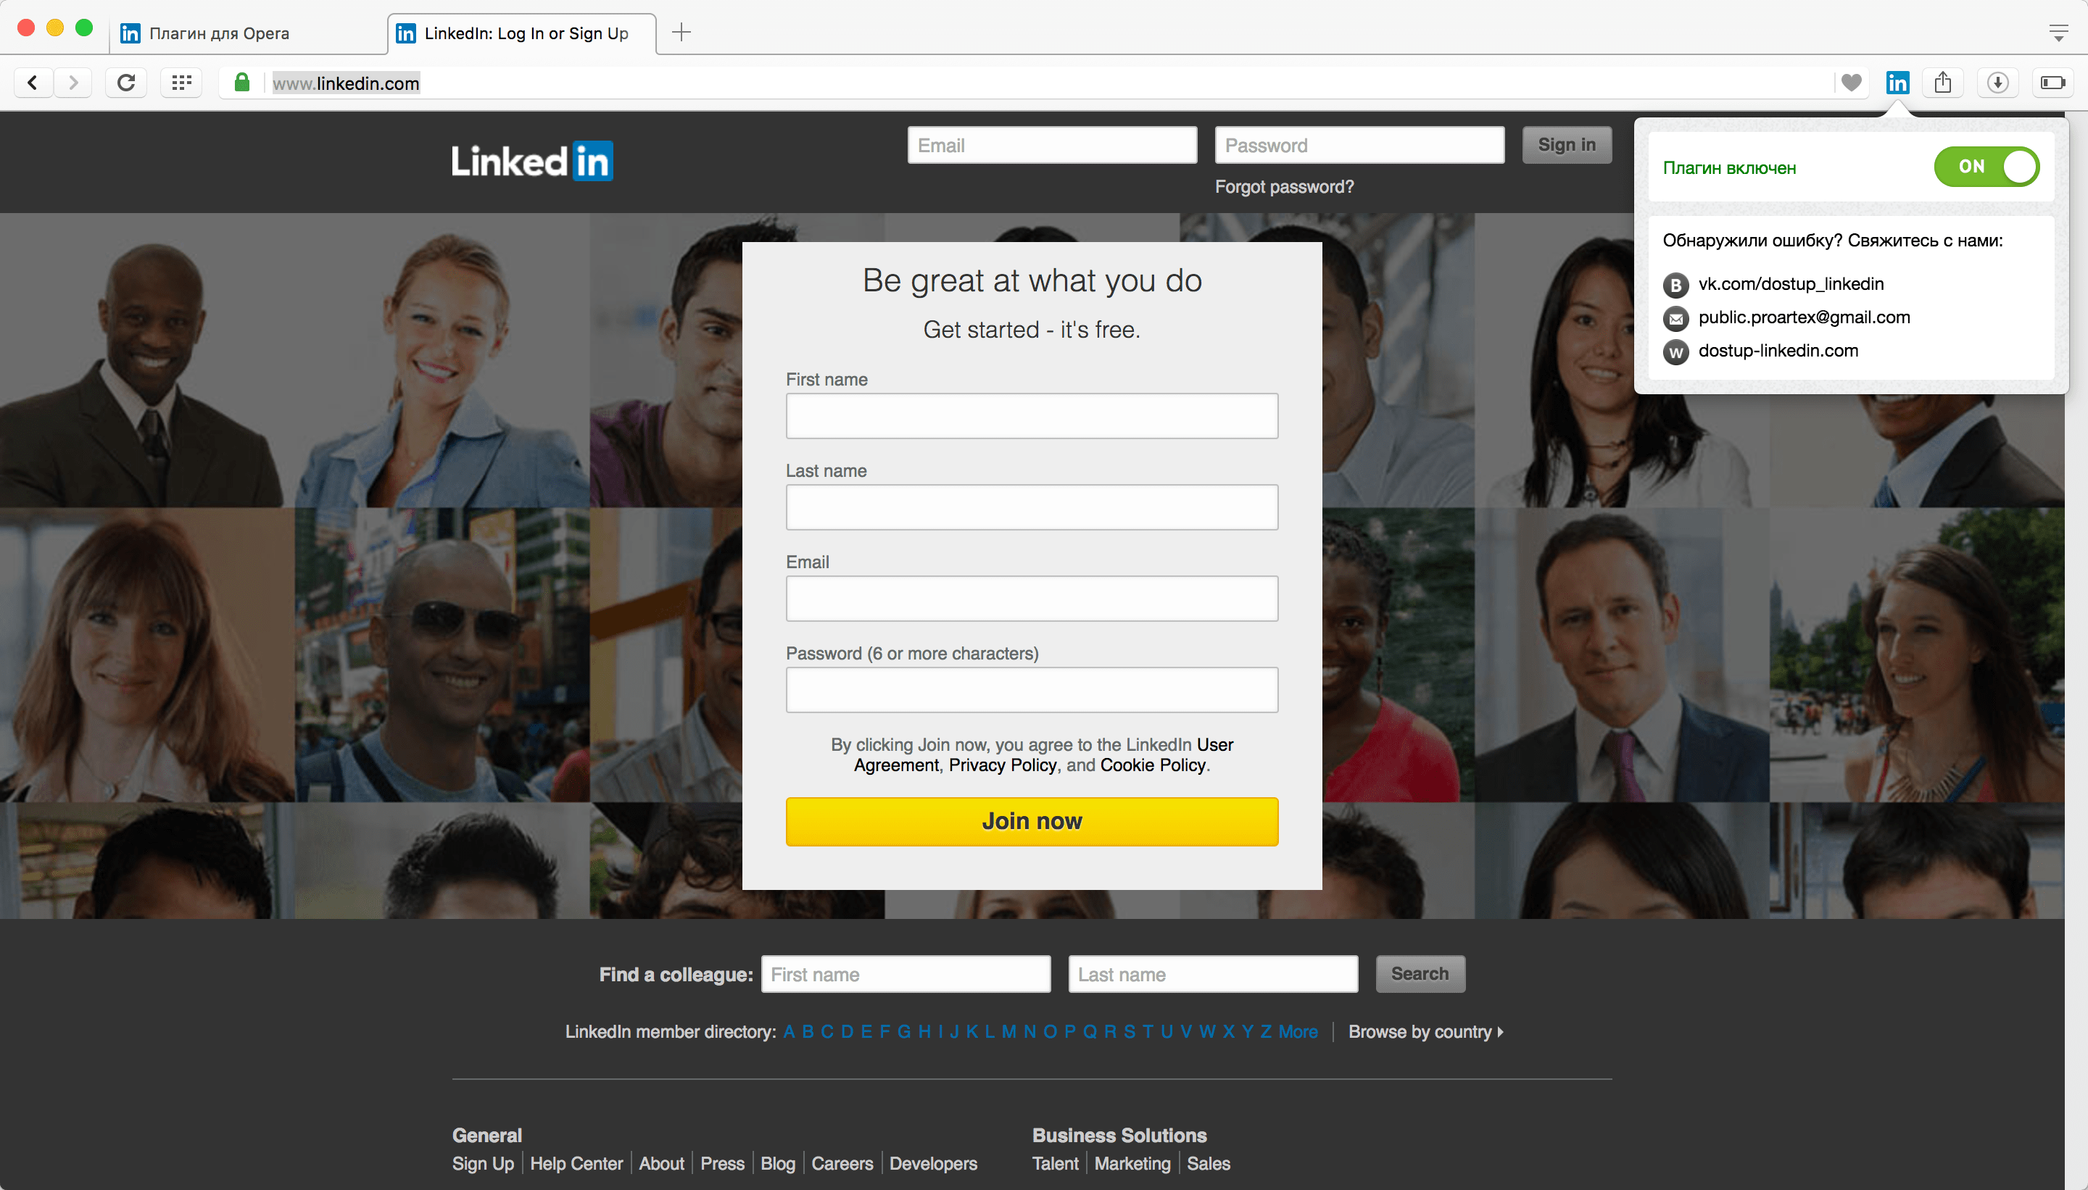Viewport: 2088px width, 1190px height.
Task: Click the Password field in signup form
Action: [x=1032, y=688]
